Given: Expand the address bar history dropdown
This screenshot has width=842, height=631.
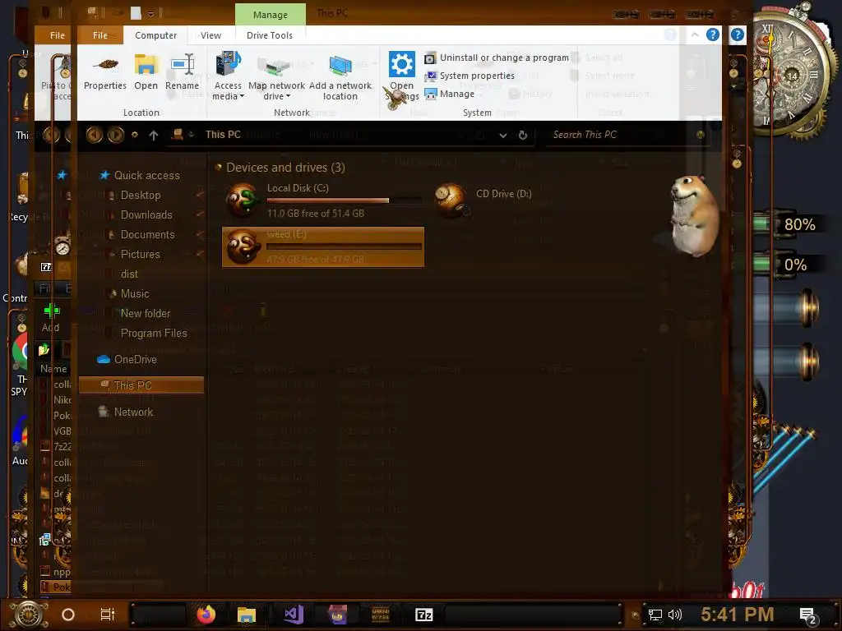Looking at the screenshot, I should click(x=502, y=136).
